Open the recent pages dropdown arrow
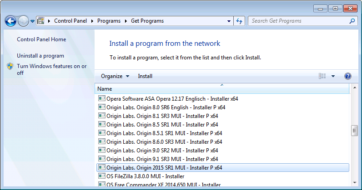362x190 pixels. pyautogui.click(x=33, y=21)
